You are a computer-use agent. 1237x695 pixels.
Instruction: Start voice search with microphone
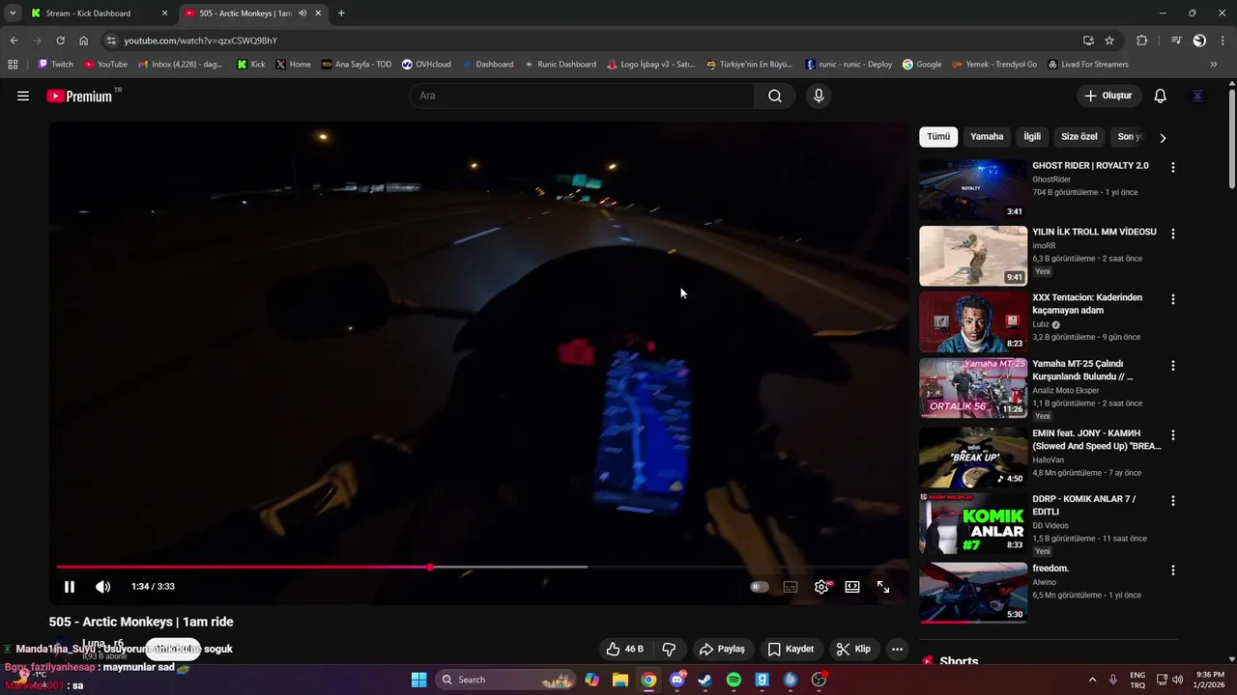[819, 96]
